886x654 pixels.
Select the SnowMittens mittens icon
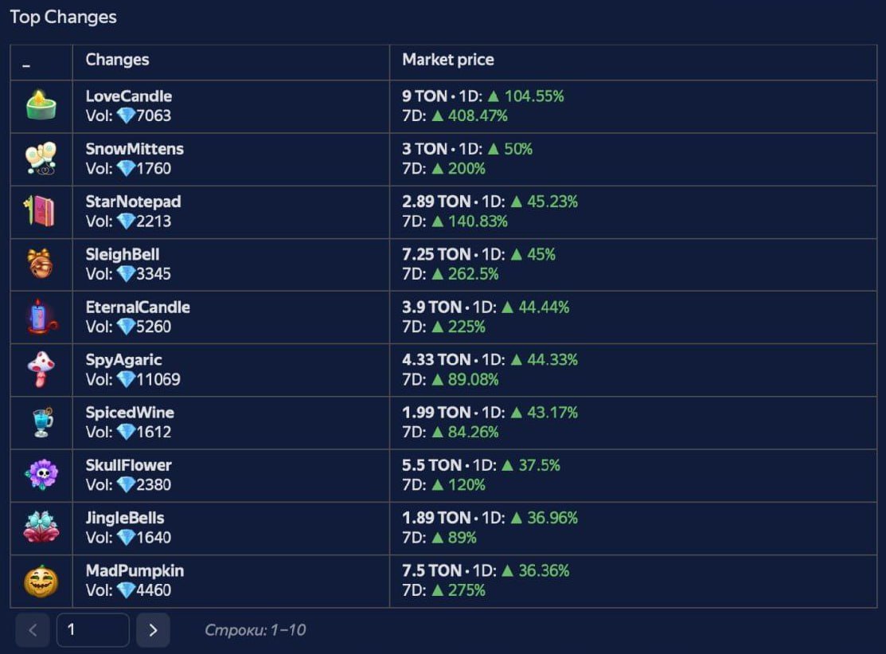[x=41, y=159]
